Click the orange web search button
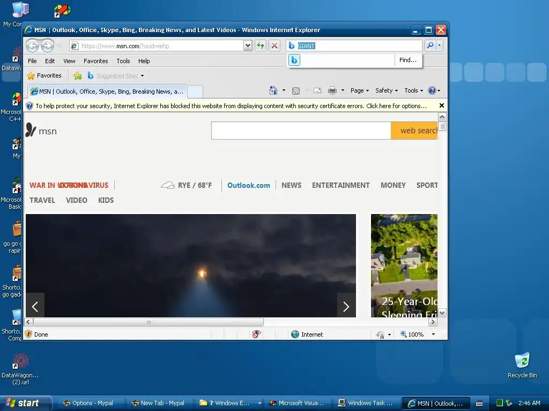The height and width of the screenshot is (411, 549). [414, 131]
